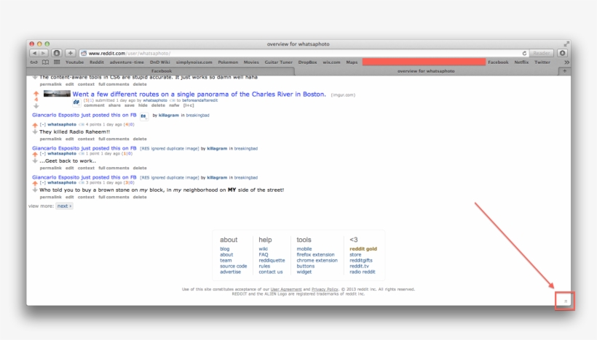Upvote the brown stone comment
The image size is (597, 340).
tap(35, 183)
